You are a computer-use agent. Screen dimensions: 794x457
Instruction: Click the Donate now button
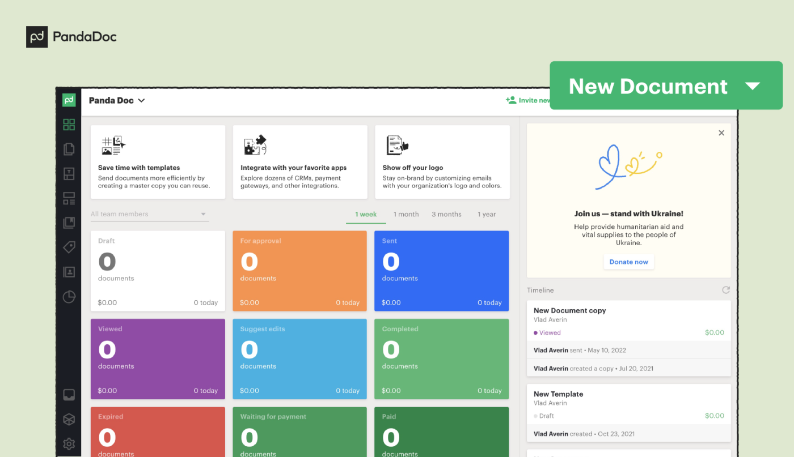628,262
